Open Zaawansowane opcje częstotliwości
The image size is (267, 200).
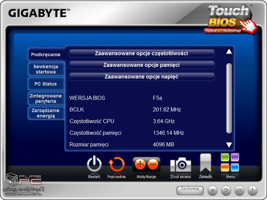tap(141, 53)
